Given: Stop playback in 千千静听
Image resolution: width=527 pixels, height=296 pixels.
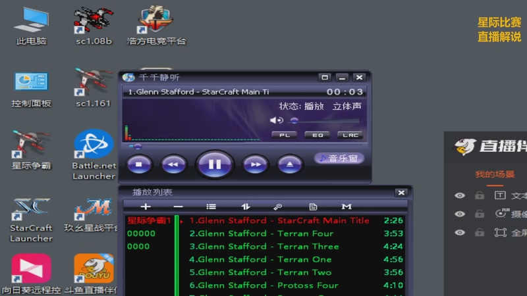Looking at the screenshot, I should [139, 164].
